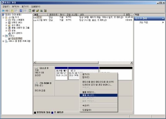Toggle the action pane toolbar icon
This screenshot has height=119, width=166.
click(25, 11)
